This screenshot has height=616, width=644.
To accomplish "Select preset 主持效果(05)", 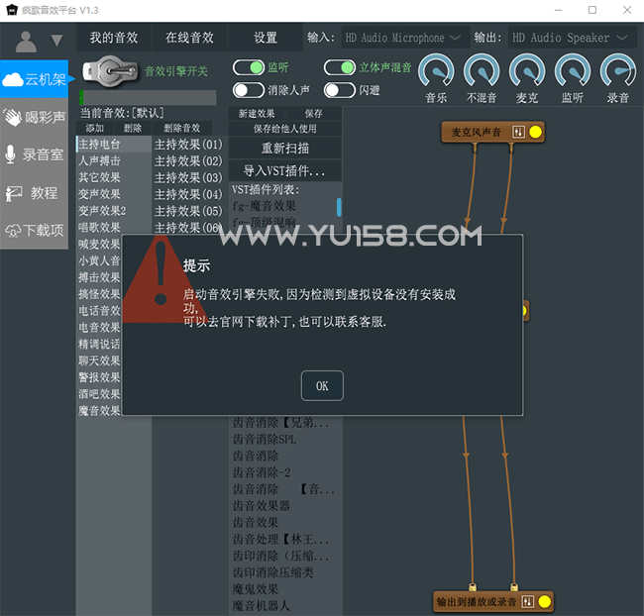I will point(188,211).
